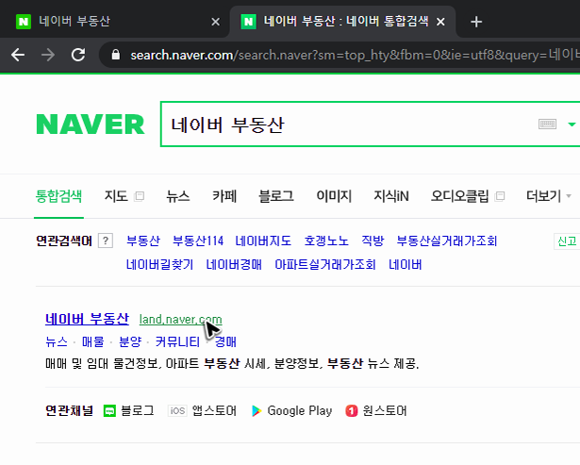Screen dimensions: 580x465
Task: Open the 지식iN tab
Action: [x=391, y=196]
